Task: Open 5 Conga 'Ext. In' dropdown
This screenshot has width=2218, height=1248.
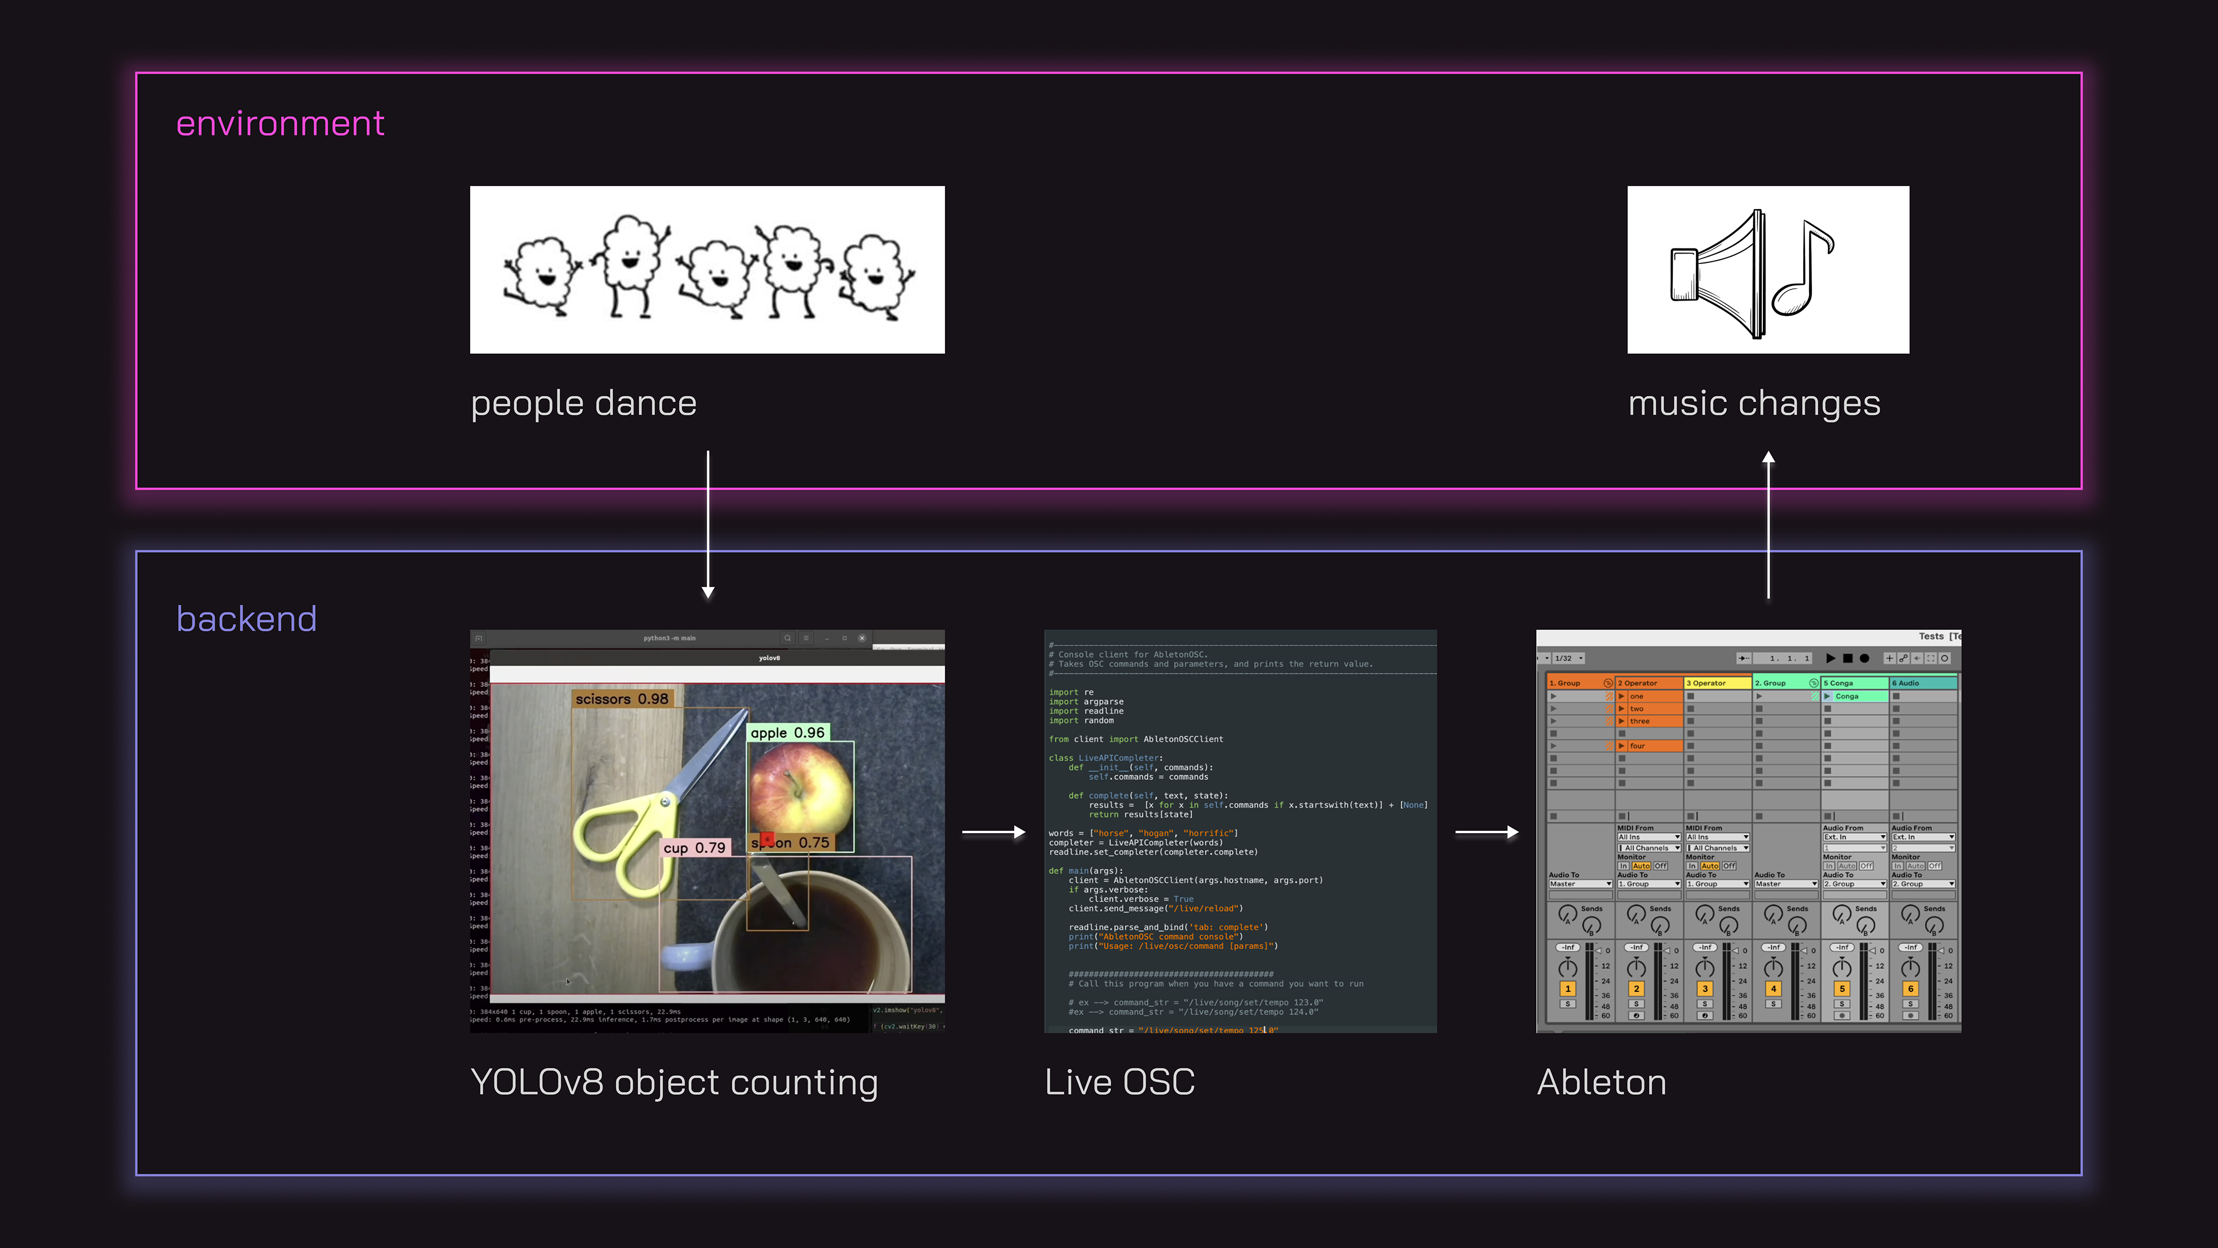Action: point(1854,837)
